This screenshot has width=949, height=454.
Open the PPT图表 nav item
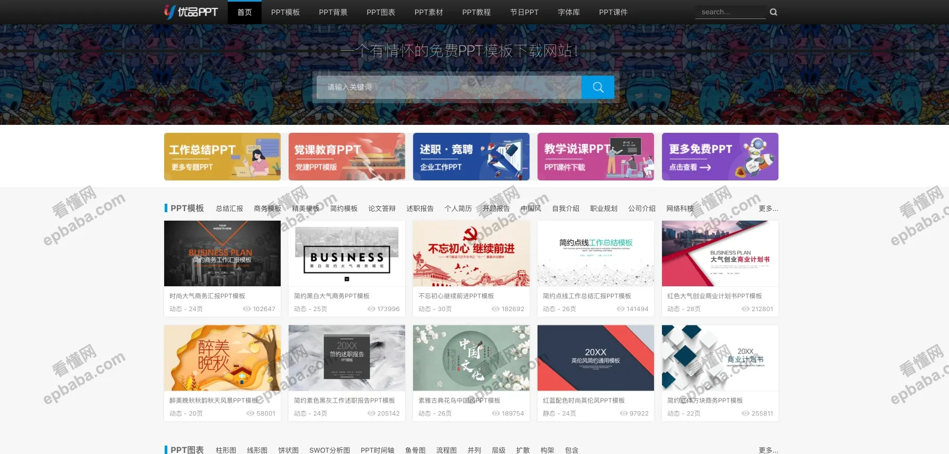pyautogui.click(x=381, y=12)
